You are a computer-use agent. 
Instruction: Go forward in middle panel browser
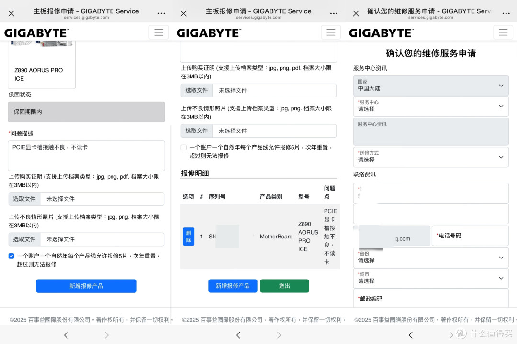pos(279,335)
